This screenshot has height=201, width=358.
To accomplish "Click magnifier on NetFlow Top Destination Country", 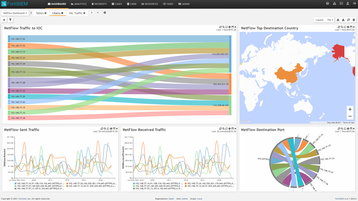I will point(342,27).
